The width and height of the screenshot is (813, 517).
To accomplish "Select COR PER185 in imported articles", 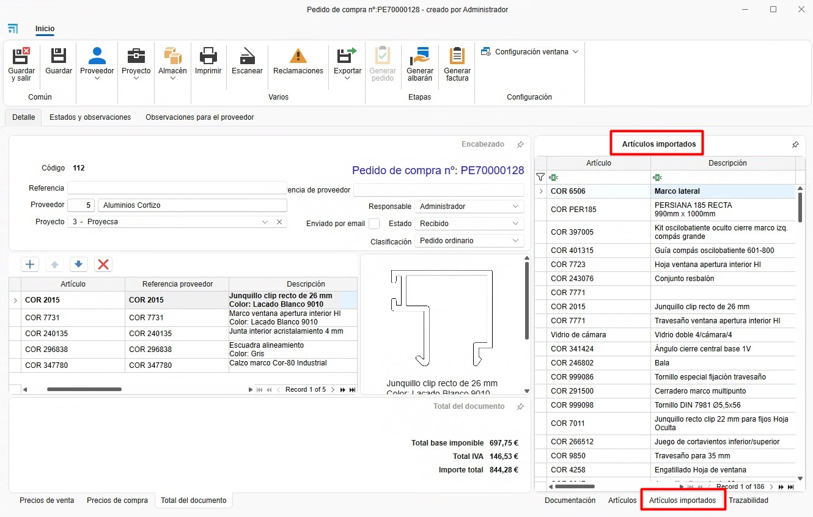I will click(x=665, y=210).
